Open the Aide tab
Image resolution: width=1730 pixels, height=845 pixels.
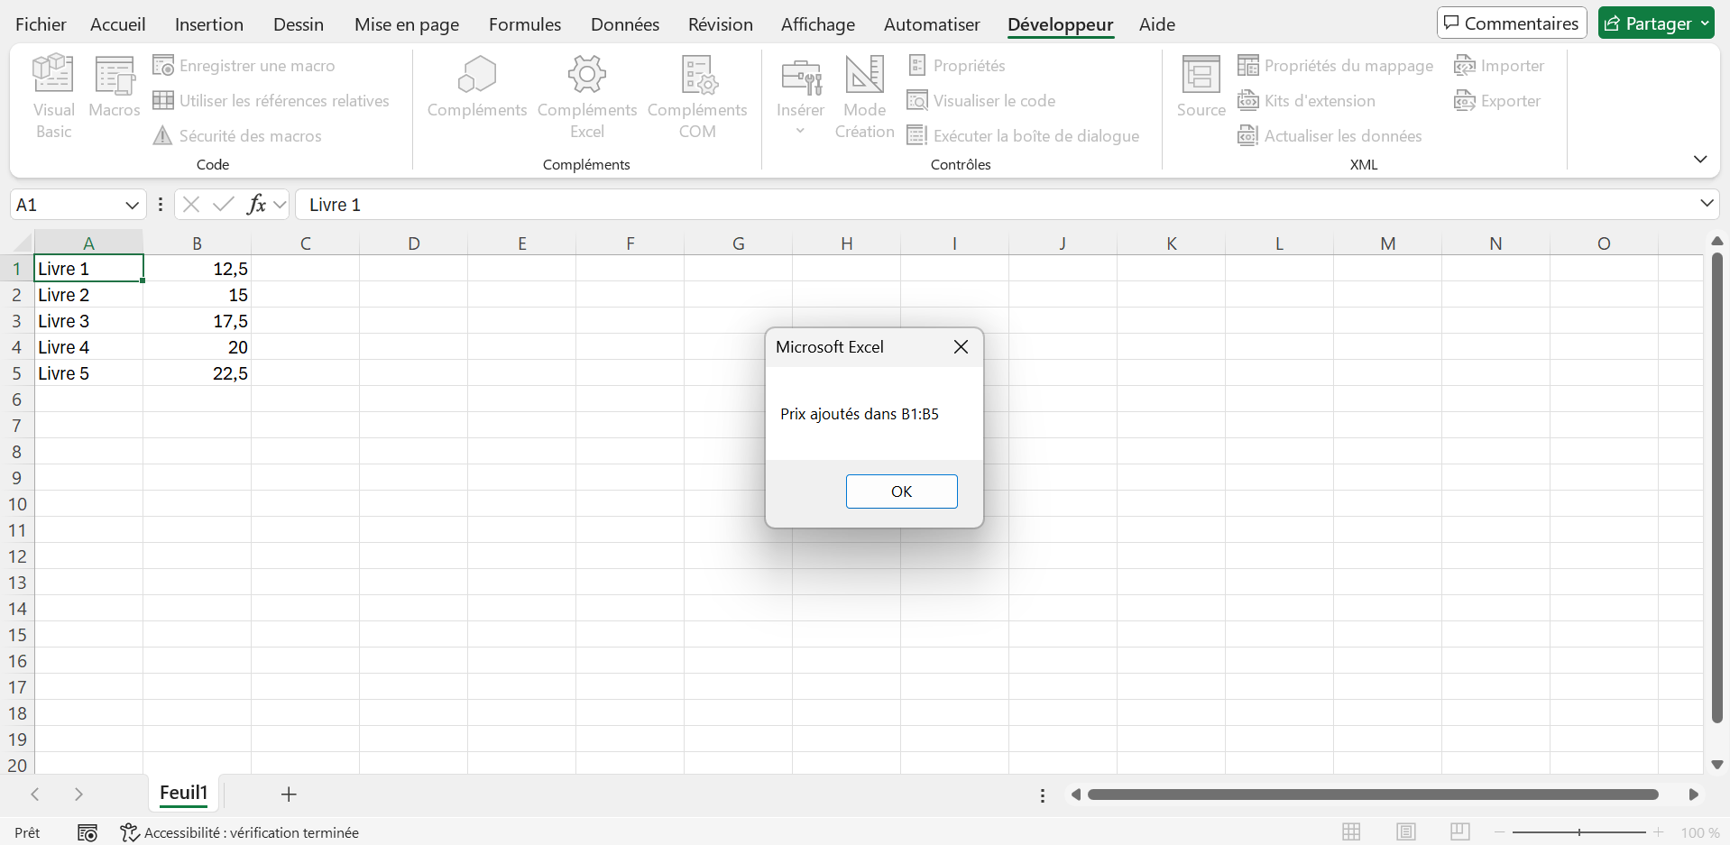tap(1157, 24)
